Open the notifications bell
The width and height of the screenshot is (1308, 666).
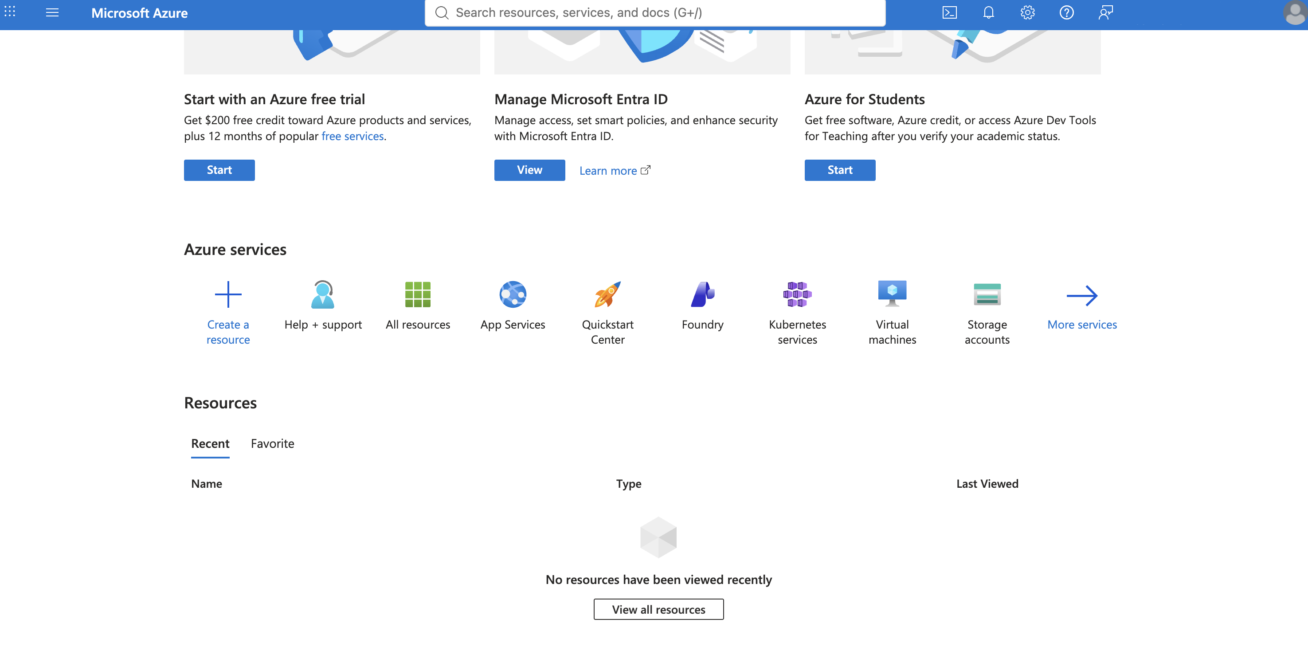(x=988, y=12)
